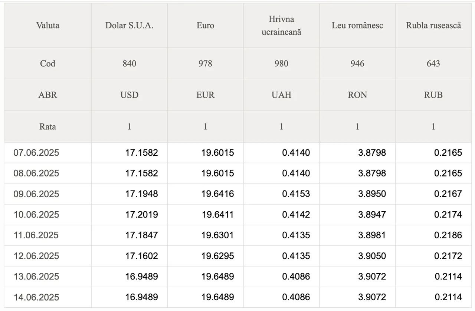Image resolution: width=475 pixels, height=311 pixels.
Task: Click currency code 643 cell
Action: click(433, 63)
